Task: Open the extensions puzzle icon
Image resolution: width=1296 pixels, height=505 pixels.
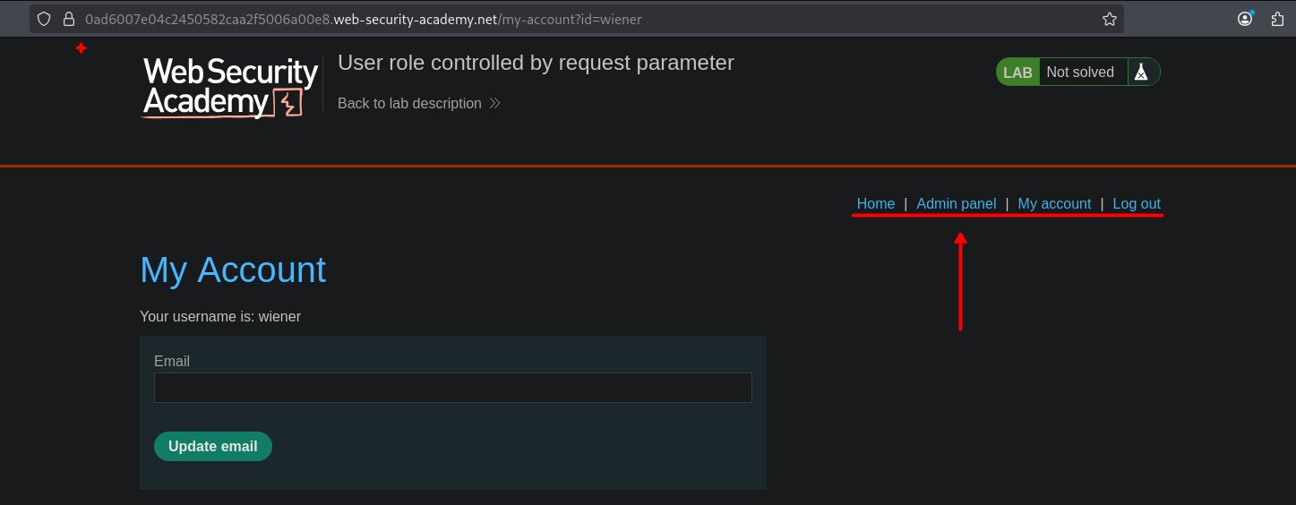Action: (x=1278, y=19)
